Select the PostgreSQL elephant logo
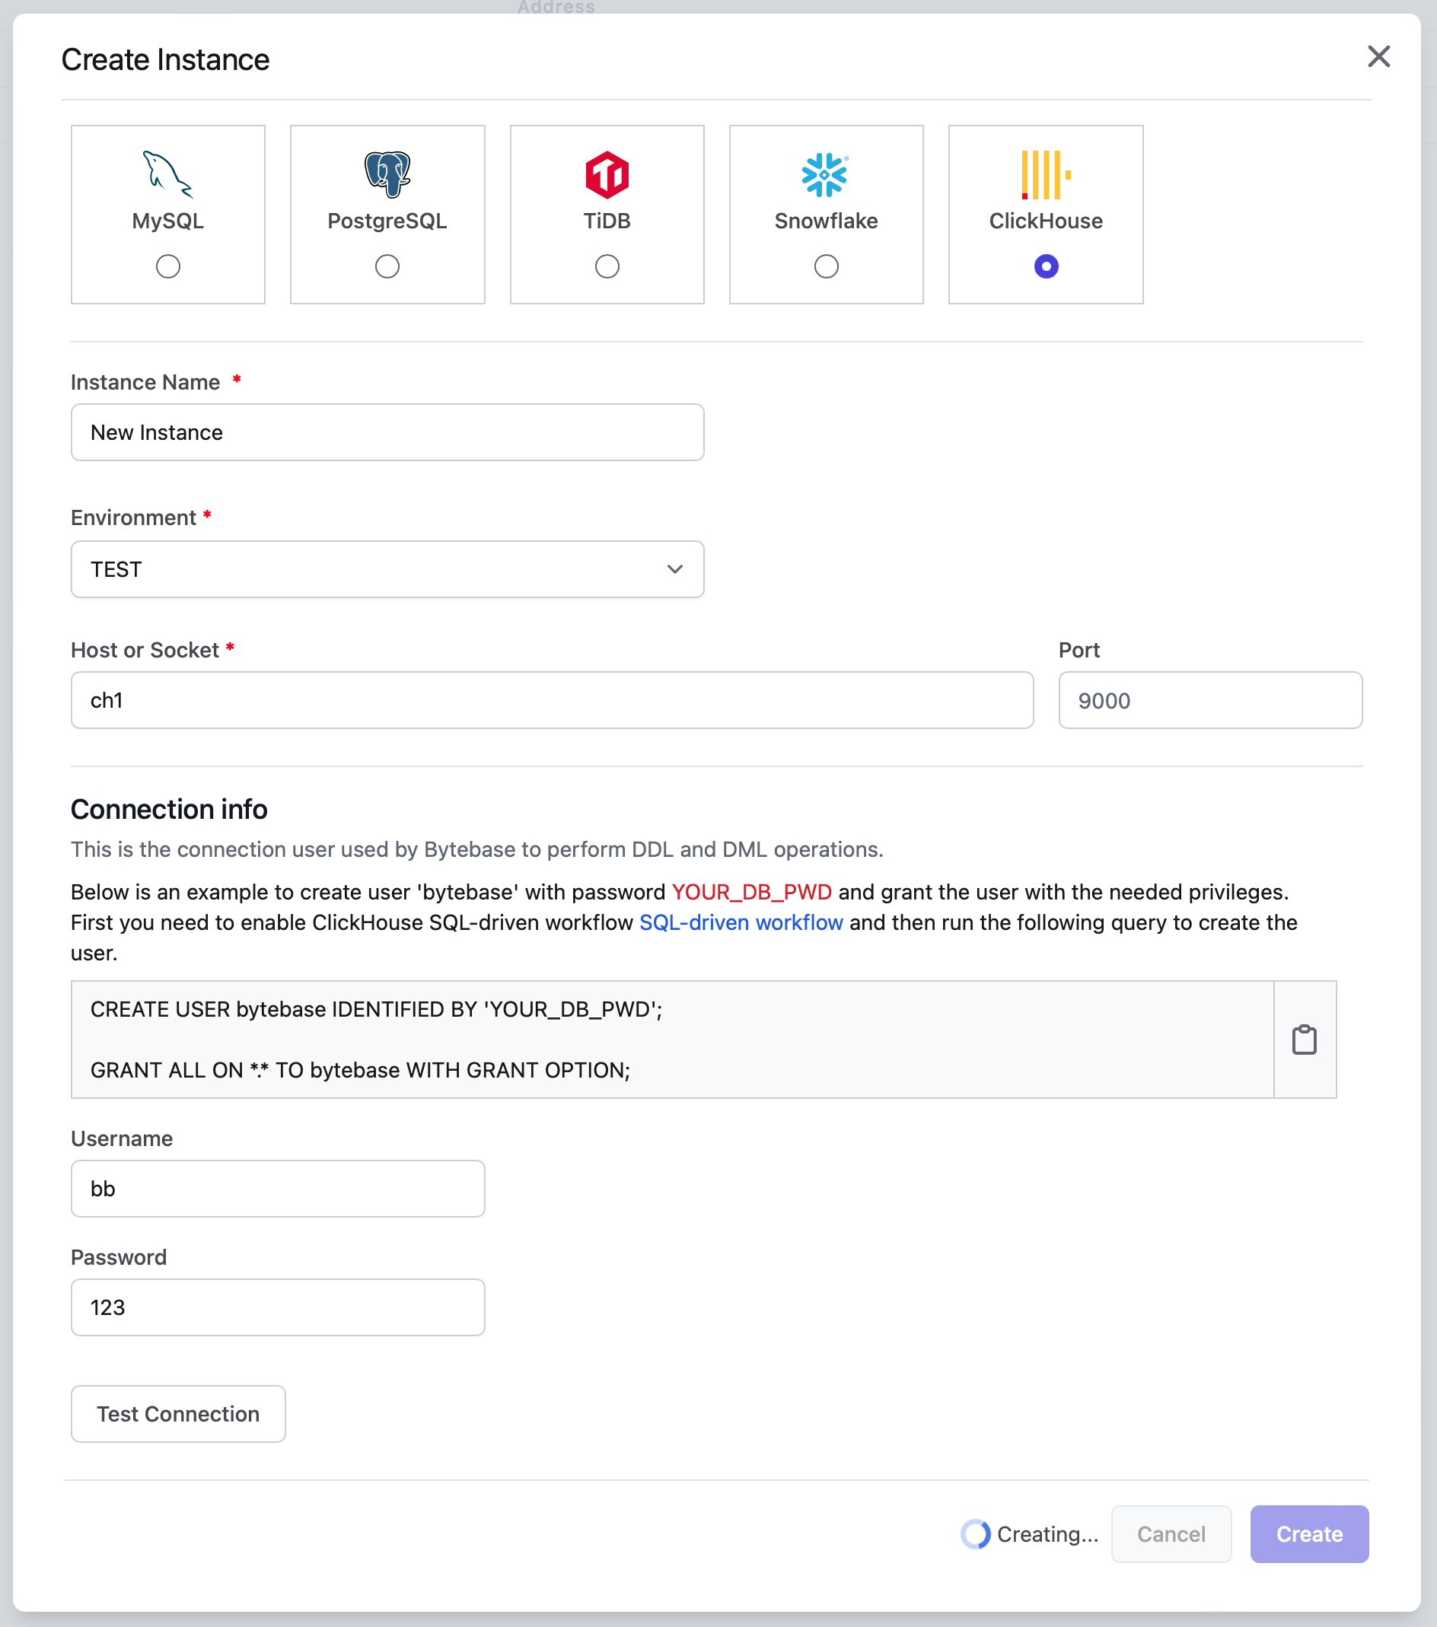Screen dimensions: 1437x1627 (387, 174)
